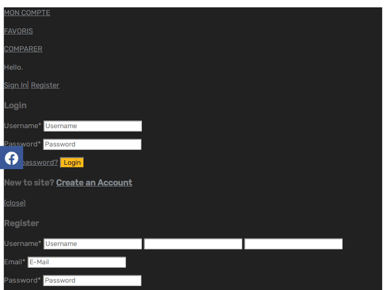Focus the Password field in Login form
The width and height of the screenshot is (386, 290).
(x=92, y=145)
